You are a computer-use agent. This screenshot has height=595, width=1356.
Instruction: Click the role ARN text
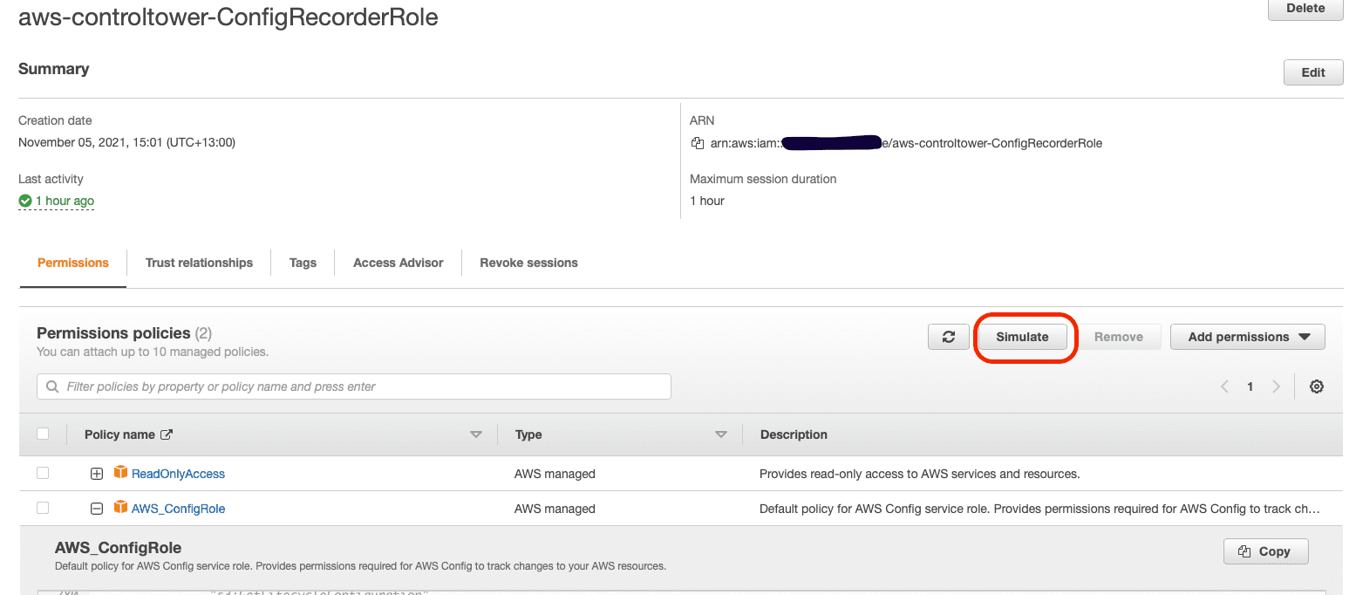(x=906, y=143)
